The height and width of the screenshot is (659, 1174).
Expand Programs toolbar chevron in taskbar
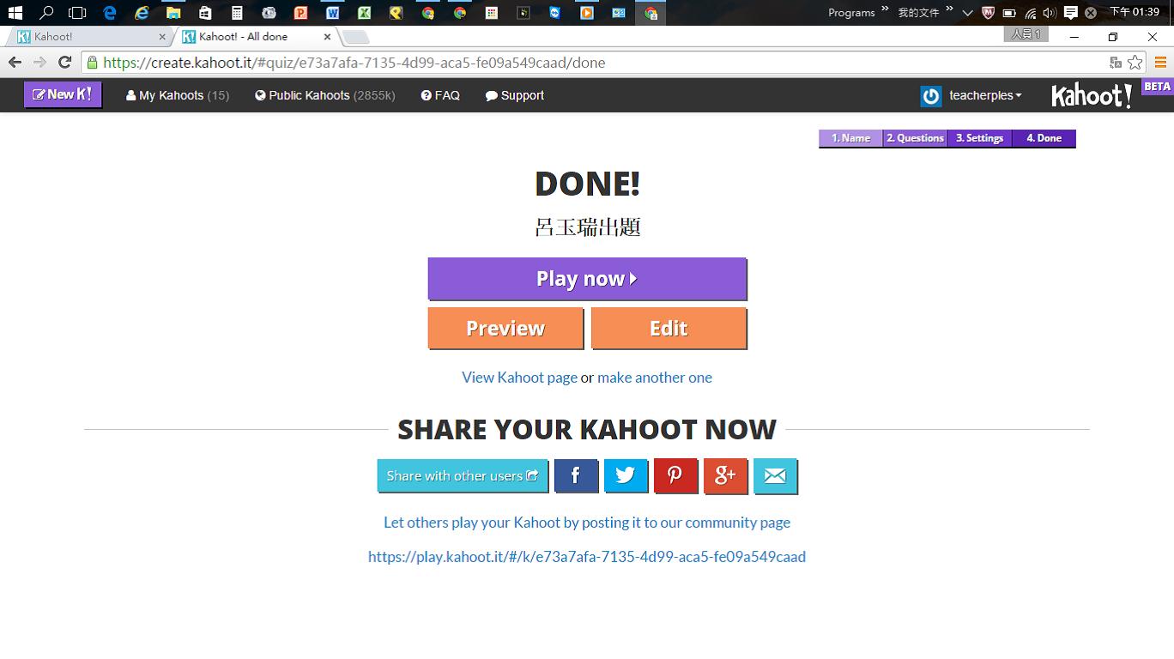pos(885,10)
